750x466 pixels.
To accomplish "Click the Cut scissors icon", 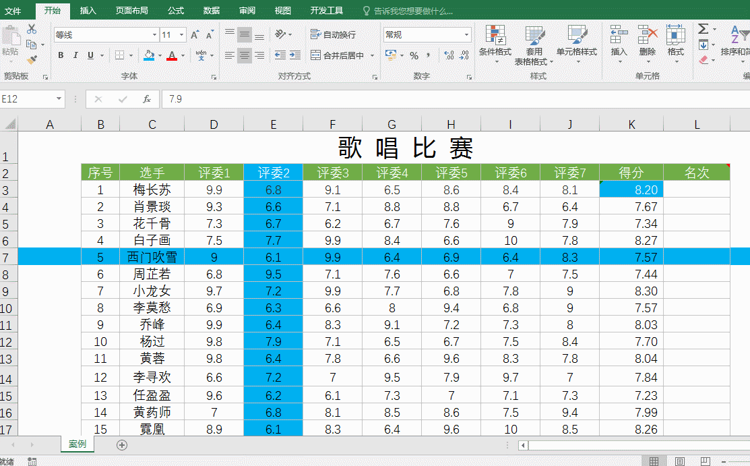I will pos(32,29).
